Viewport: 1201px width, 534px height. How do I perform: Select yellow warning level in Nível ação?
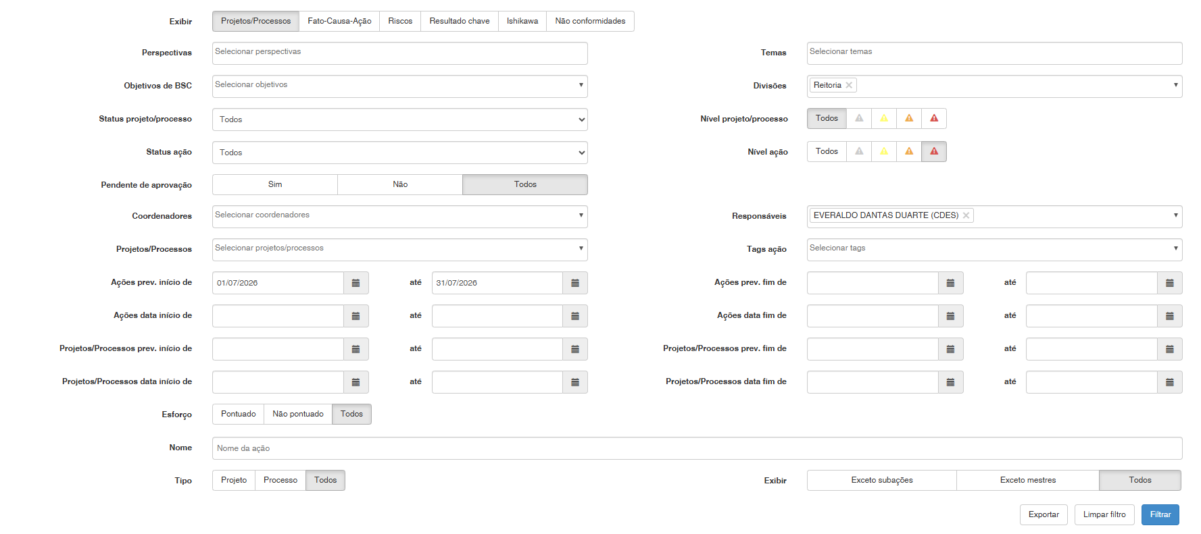pyautogui.click(x=884, y=151)
